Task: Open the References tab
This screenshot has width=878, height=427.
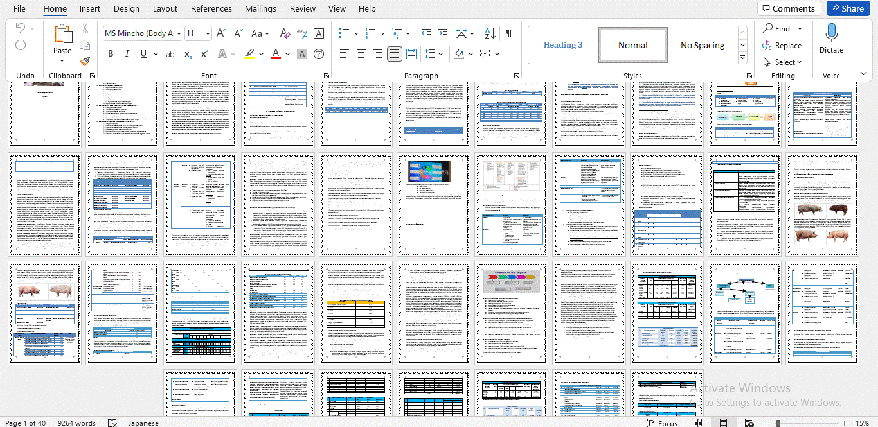Action: [x=211, y=8]
